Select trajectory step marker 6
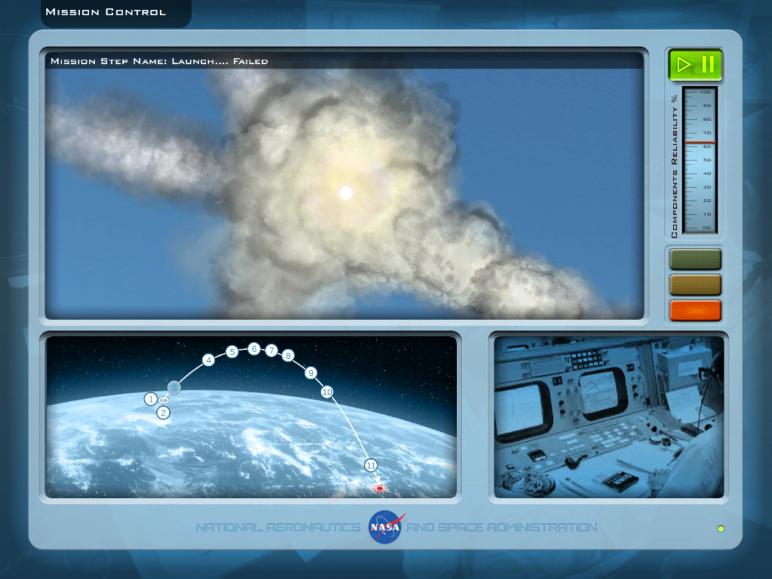The image size is (772, 579). pyautogui.click(x=254, y=349)
